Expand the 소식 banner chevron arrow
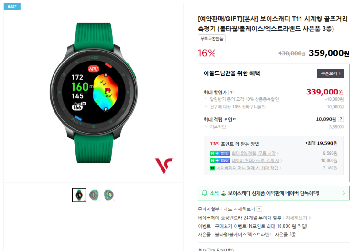 click(344, 193)
